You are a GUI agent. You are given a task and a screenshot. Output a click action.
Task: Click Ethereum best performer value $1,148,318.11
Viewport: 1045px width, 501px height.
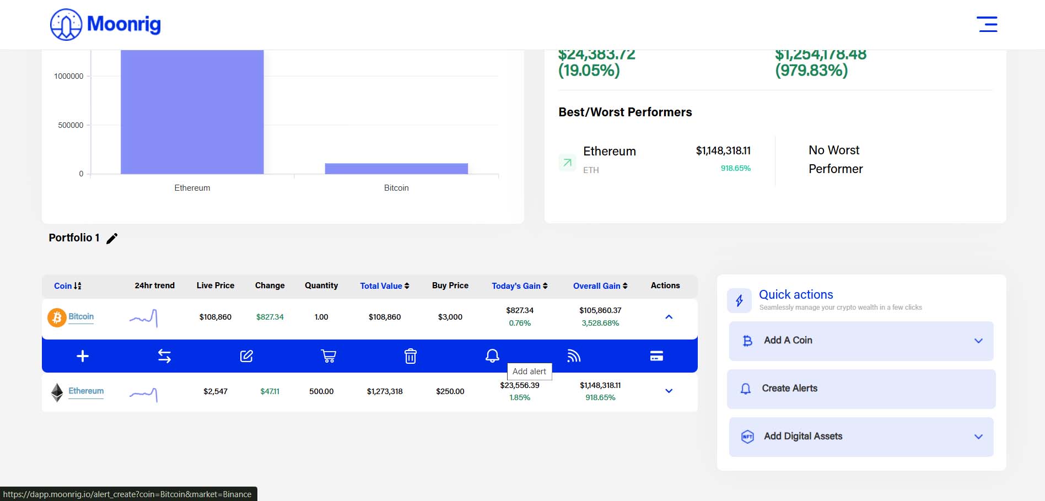[x=723, y=151]
